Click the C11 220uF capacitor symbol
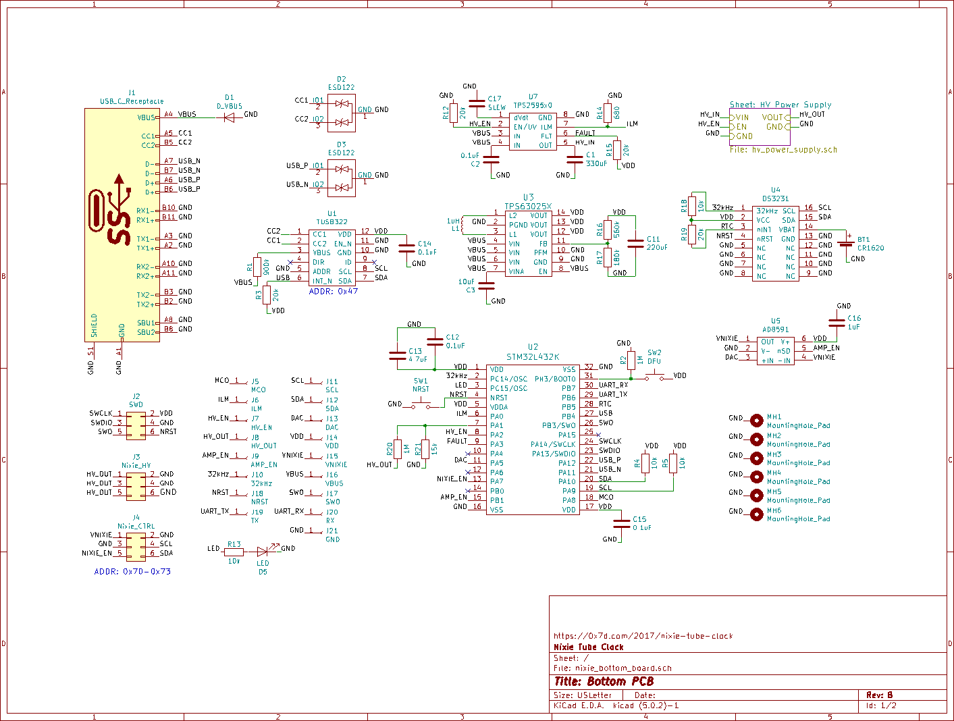The width and height of the screenshot is (954, 721). click(635, 243)
